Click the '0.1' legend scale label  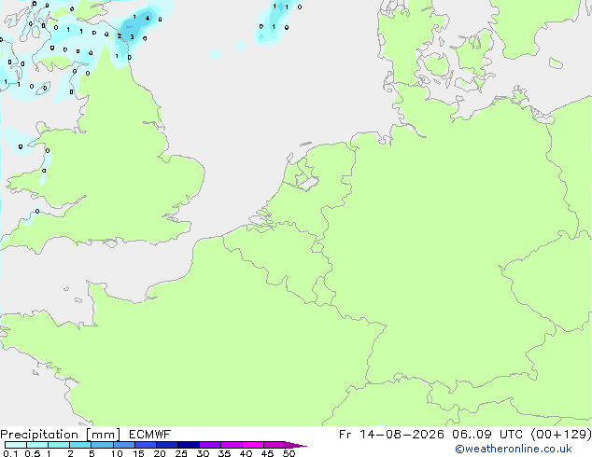[x=10, y=453]
